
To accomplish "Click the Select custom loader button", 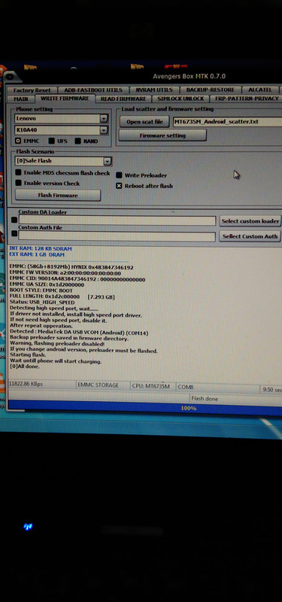I will click(250, 220).
